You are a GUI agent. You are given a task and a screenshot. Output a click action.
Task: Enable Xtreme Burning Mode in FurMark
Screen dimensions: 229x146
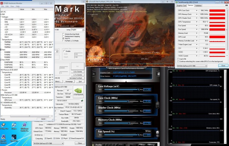(63, 34)
